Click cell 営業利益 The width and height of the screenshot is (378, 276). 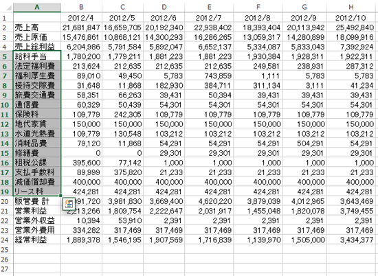click(37, 211)
